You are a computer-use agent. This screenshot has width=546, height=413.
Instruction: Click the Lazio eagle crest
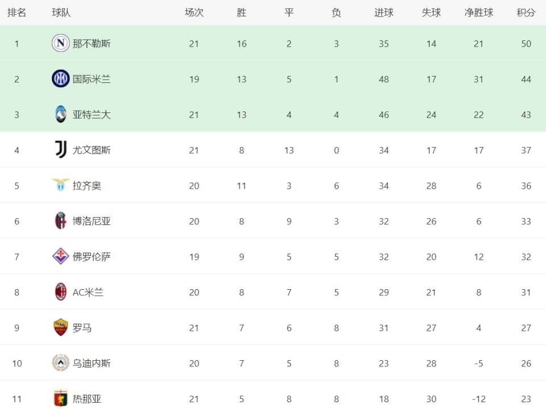[x=60, y=185]
